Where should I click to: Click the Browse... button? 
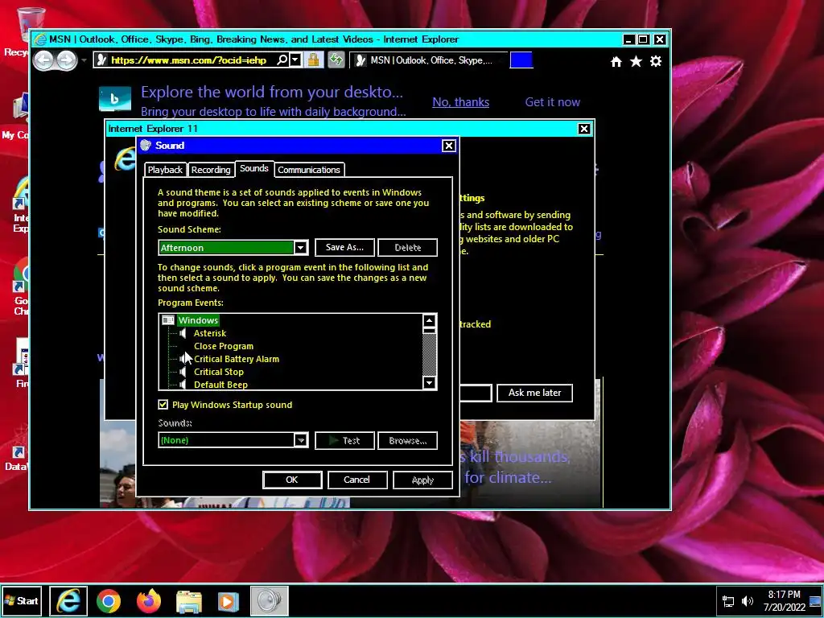pyautogui.click(x=407, y=441)
